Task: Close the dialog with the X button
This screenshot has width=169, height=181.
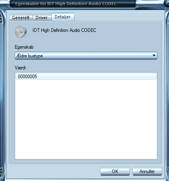Action: [x=167, y=3]
